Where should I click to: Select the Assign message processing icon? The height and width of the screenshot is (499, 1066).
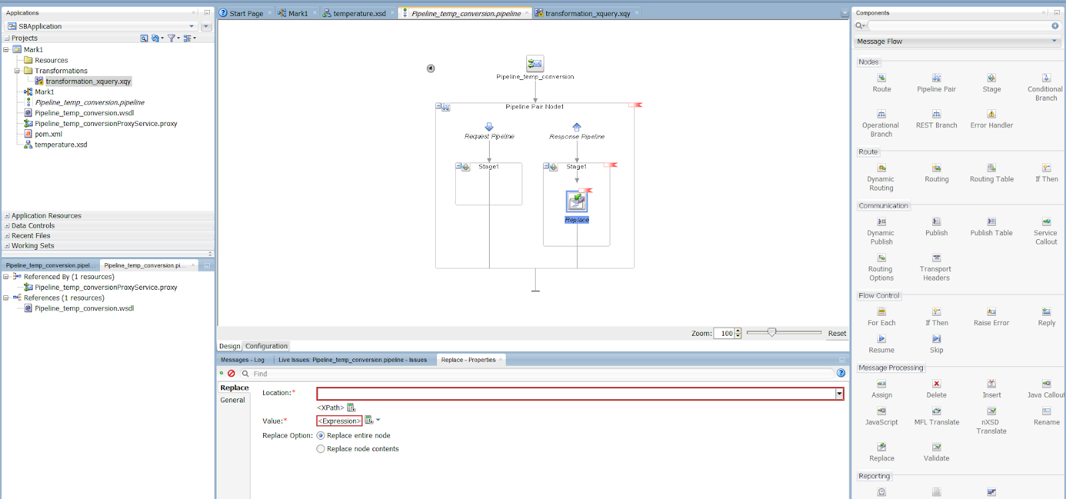881,384
